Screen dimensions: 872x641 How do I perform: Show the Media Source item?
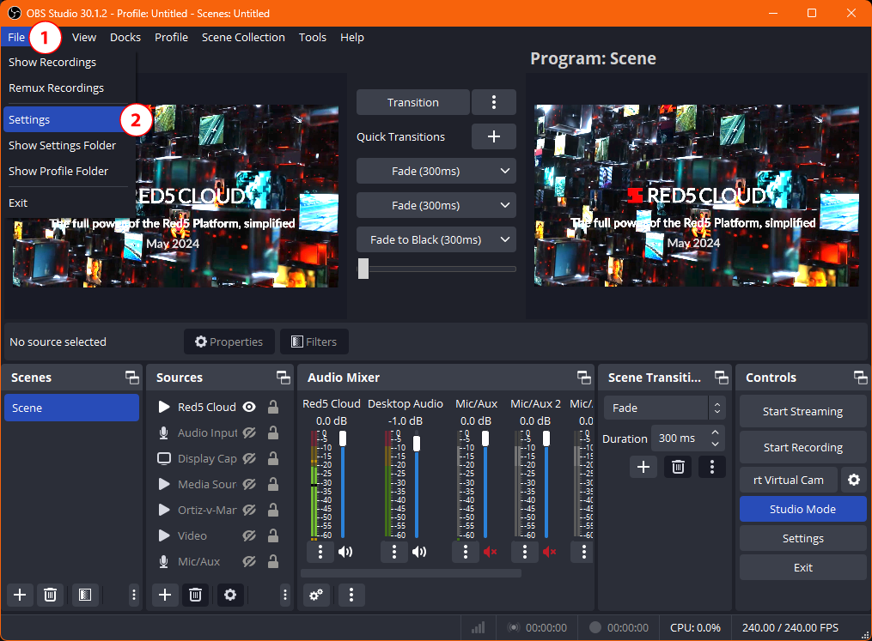(249, 484)
